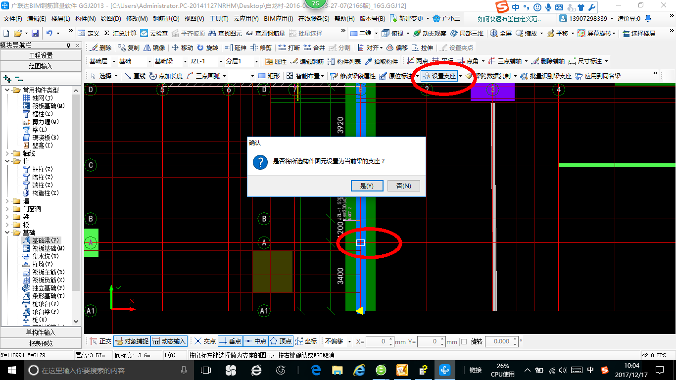This screenshot has height=380, width=676.
Task: Click 查找图元 find element tool
Action: (x=225, y=33)
